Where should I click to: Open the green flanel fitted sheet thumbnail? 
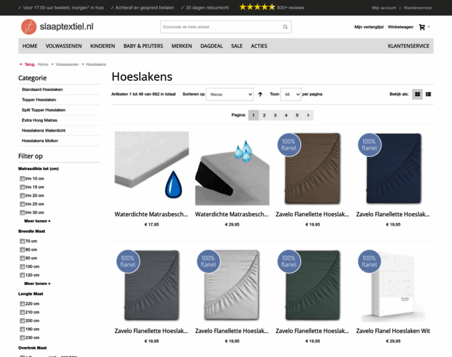pos(312,285)
